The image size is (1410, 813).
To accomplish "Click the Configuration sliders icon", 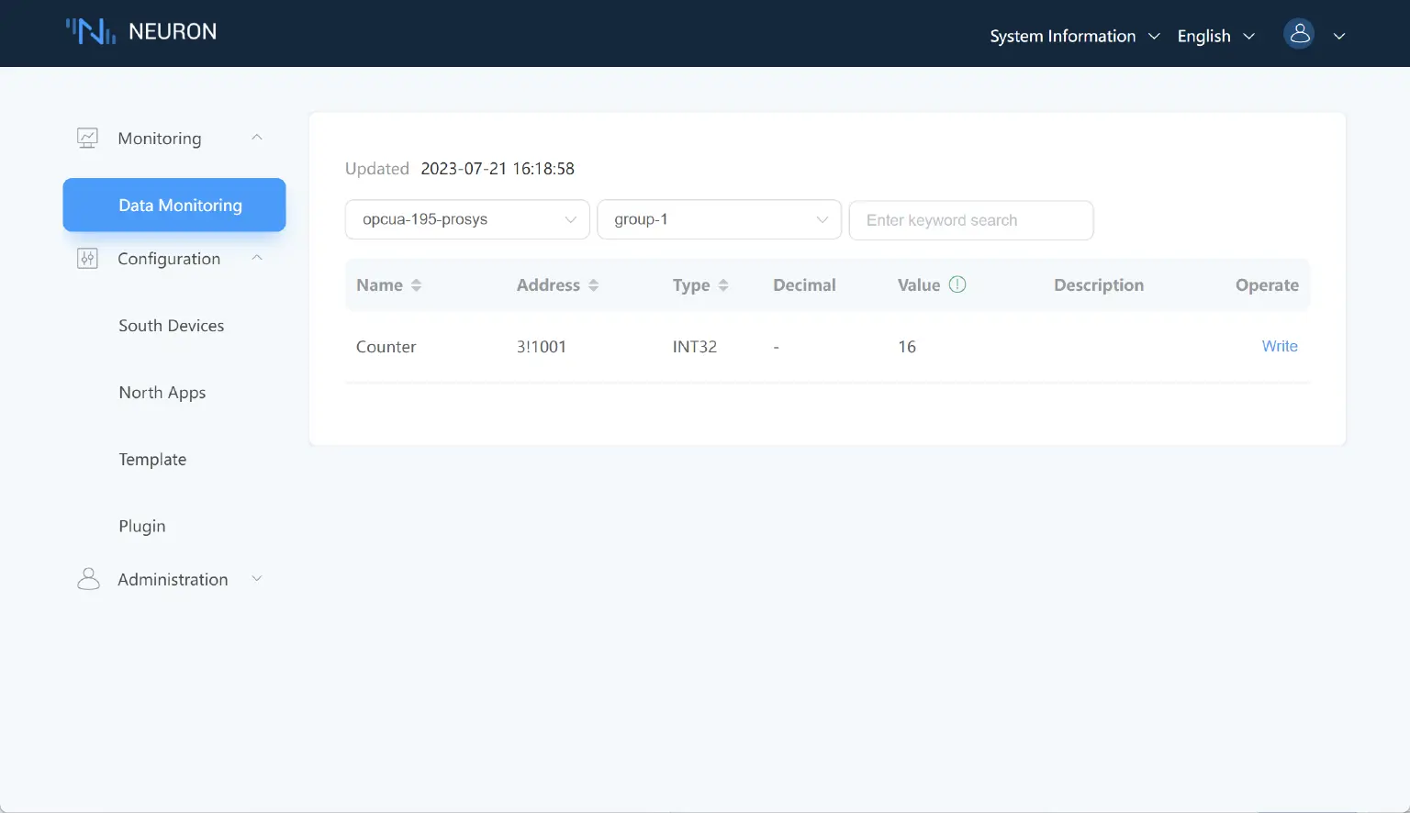I will [87, 258].
